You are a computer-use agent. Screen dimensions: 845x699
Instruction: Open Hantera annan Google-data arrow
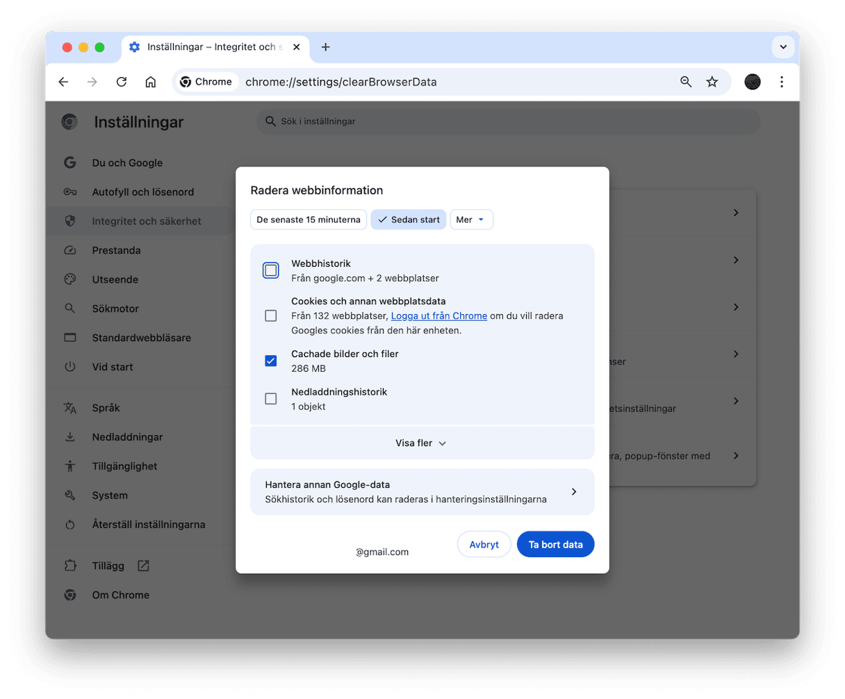pos(573,492)
